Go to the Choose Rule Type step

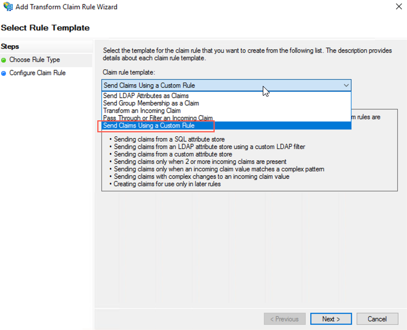[x=34, y=60]
